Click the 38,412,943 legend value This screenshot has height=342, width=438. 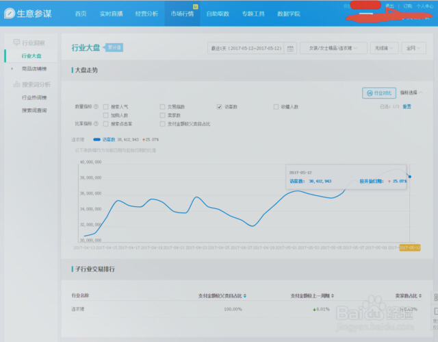[x=128, y=140]
